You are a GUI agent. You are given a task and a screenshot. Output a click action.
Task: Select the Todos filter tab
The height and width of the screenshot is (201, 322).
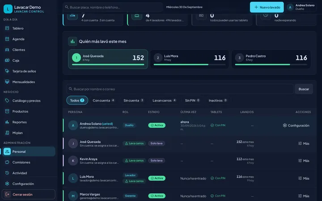(77, 100)
